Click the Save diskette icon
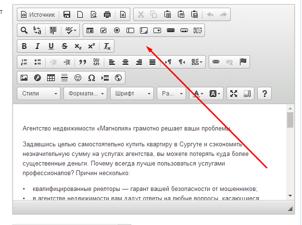This screenshot has height=225, width=302. (x=67, y=14)
